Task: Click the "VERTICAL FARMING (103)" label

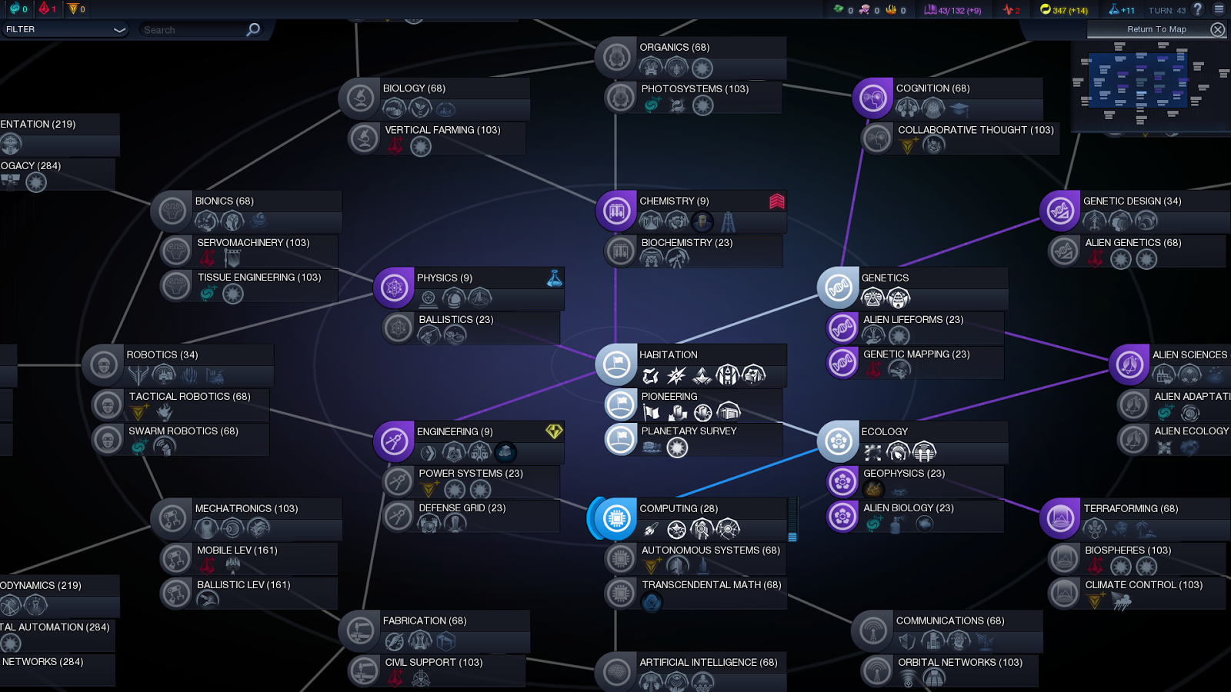Action: [442, 131]
